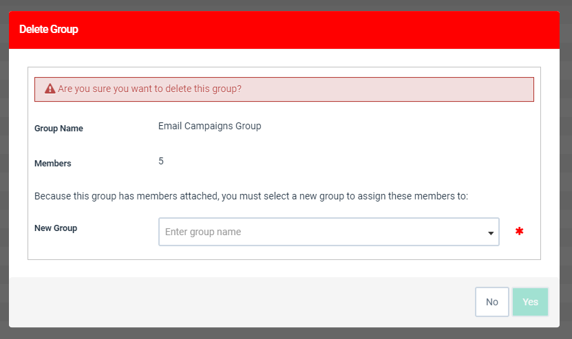This screenshot has width=572, height=339.
Task: Click blank white area below bordered panel
Action: pos(284,269)
